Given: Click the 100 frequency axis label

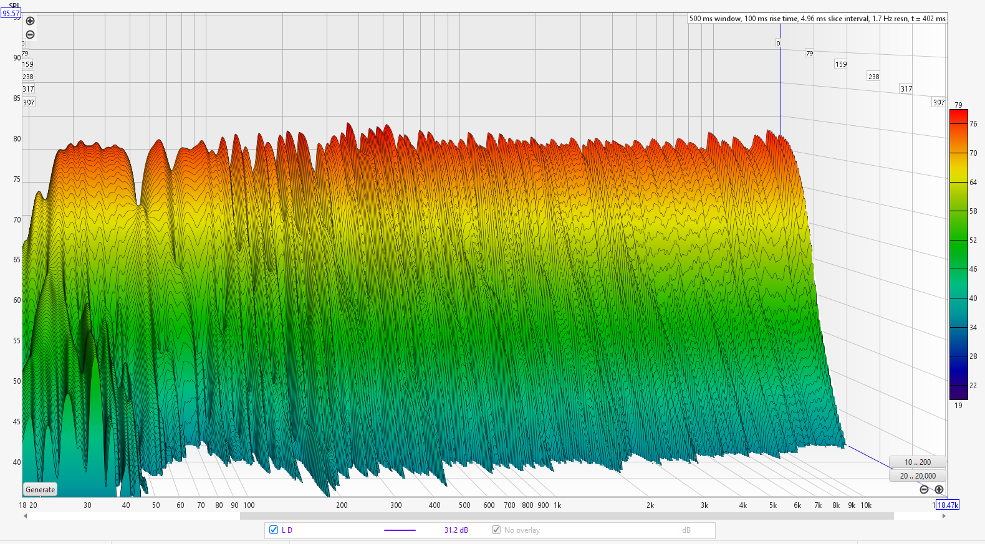Looking at the screenshot, I should pos(249,505).
